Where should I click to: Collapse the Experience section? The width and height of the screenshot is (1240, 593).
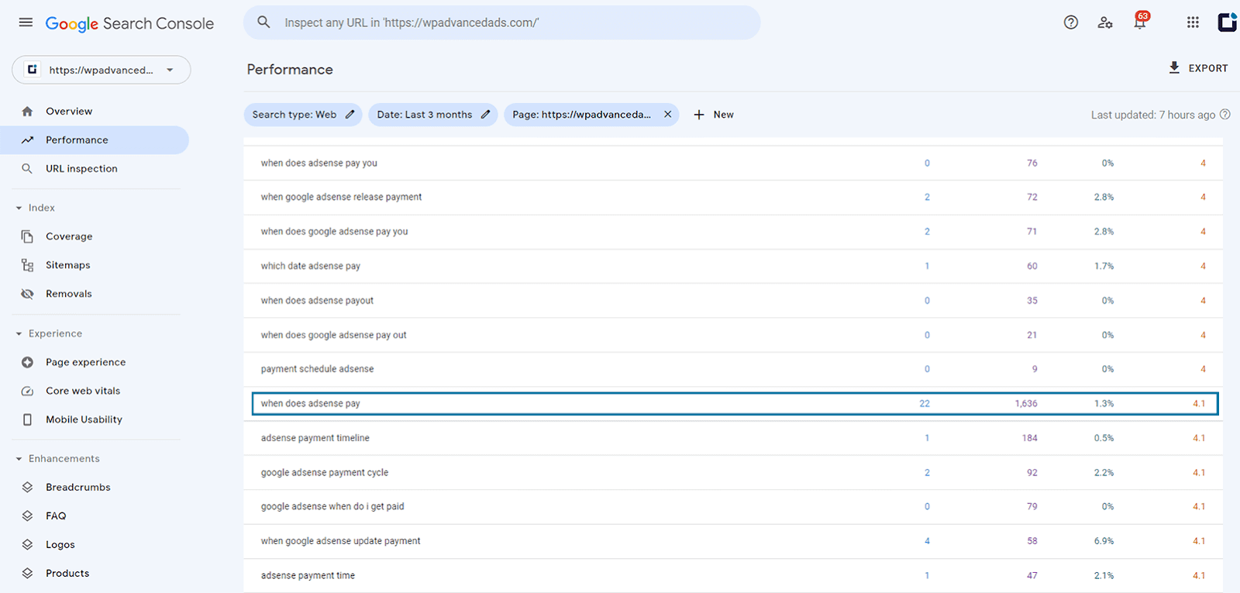coord(19,334)
